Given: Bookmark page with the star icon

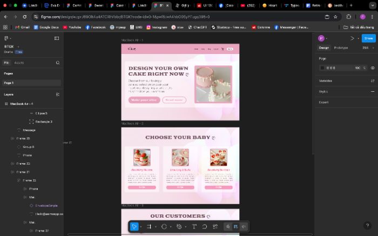Looking at the screenshot, I should (335, 17).
